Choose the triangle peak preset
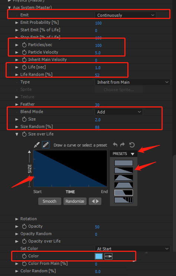This screenshot has height=276, width=176. point(124,178)
